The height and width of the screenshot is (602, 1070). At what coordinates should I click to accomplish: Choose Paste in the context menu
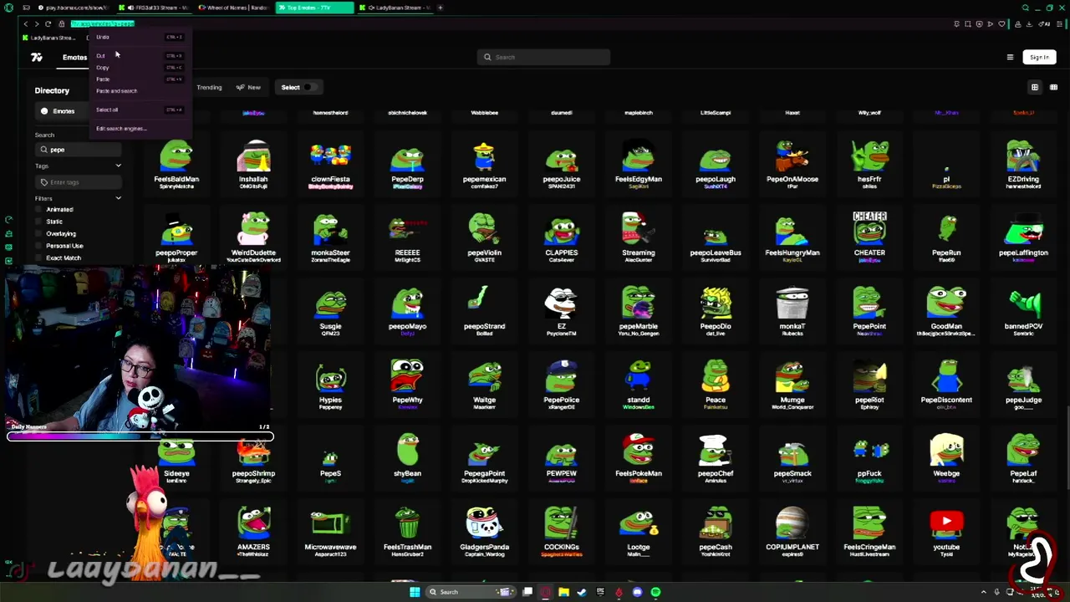(140, 79)
